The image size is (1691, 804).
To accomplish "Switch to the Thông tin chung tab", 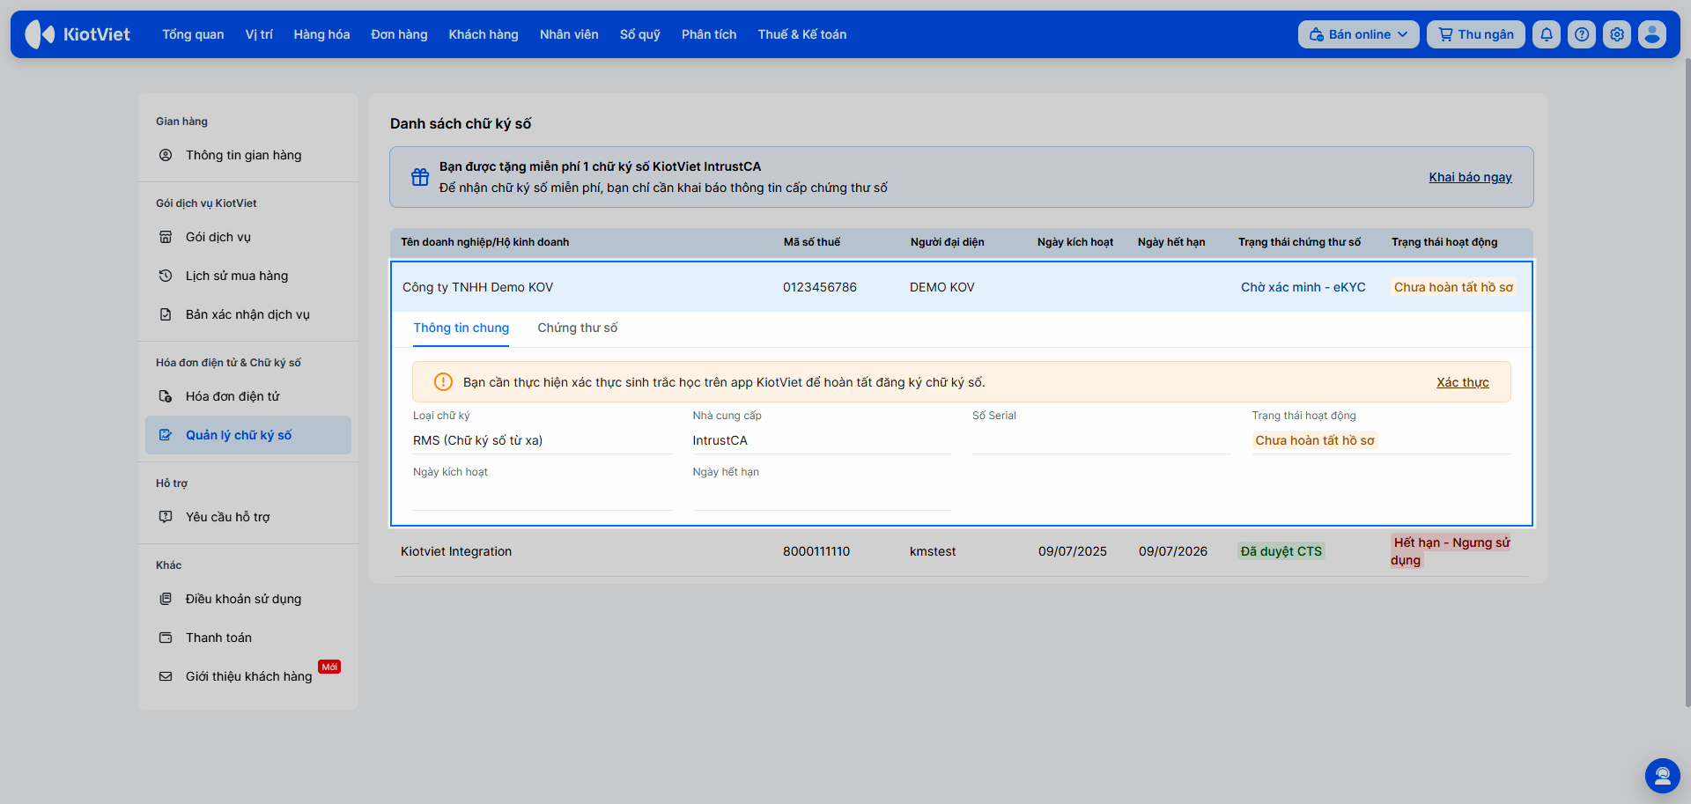I will point(462,328).
